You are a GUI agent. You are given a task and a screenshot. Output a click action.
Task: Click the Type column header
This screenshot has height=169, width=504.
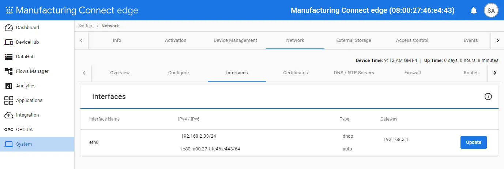[x=345, y=119]
